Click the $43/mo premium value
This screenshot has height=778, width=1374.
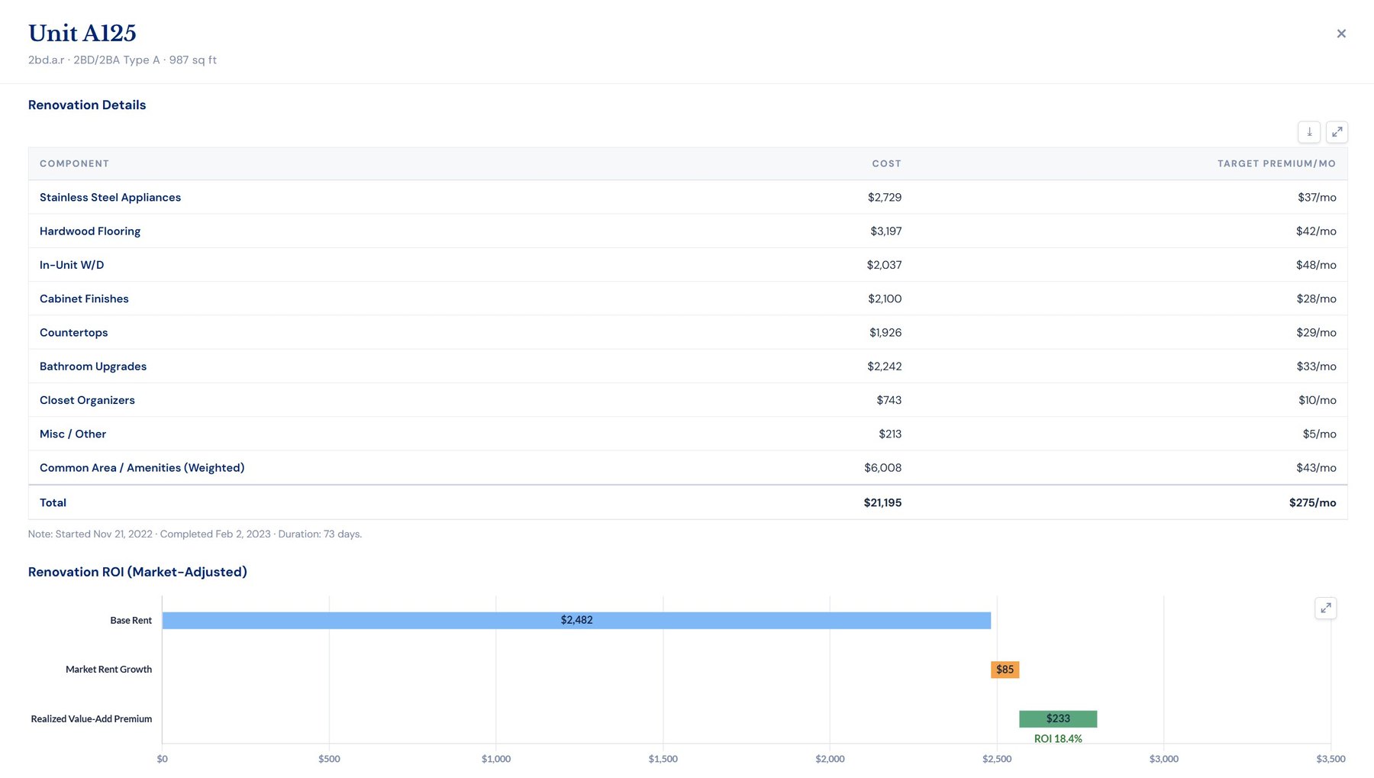tap(1316, 467)
